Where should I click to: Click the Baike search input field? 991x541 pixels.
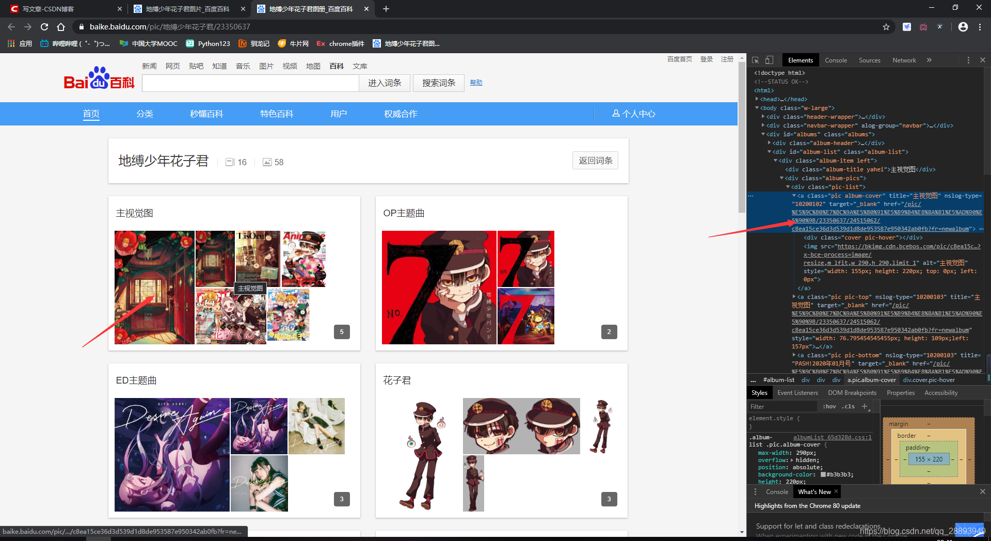[250, 83]
